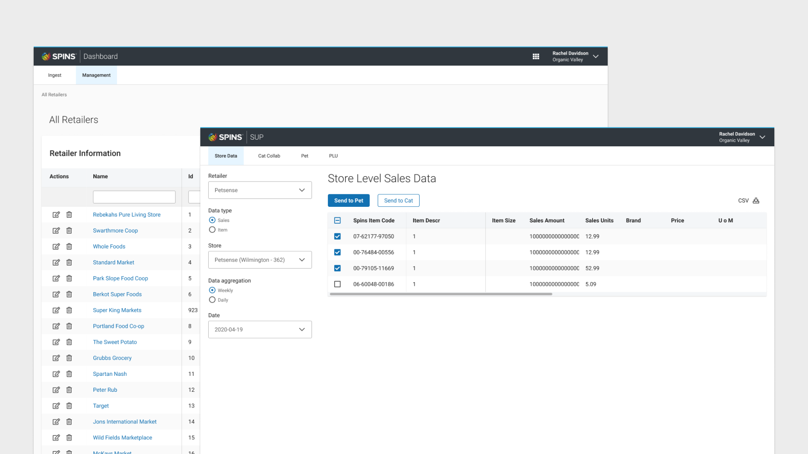The width and height of the screenshot is (808, 454).
Task: Check the row for item 06-60048-00186
Action: (338, 284)
